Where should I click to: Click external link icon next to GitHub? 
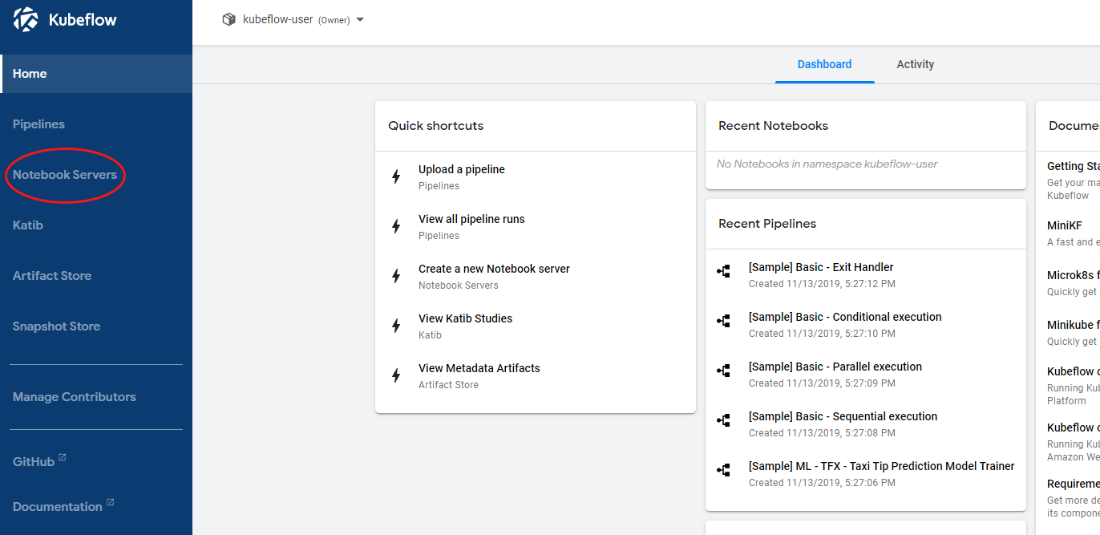tap(63, 458)
